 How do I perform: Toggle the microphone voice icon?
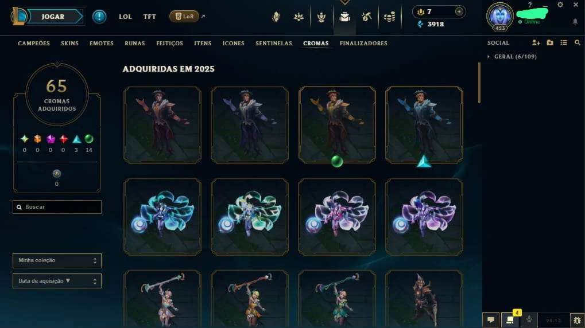pos(529,320)
